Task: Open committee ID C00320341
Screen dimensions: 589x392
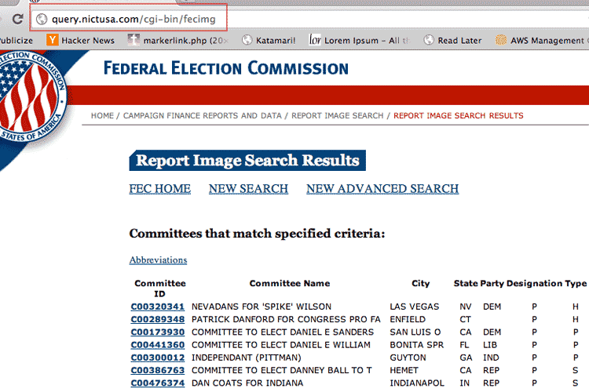Action: [158, 307]
